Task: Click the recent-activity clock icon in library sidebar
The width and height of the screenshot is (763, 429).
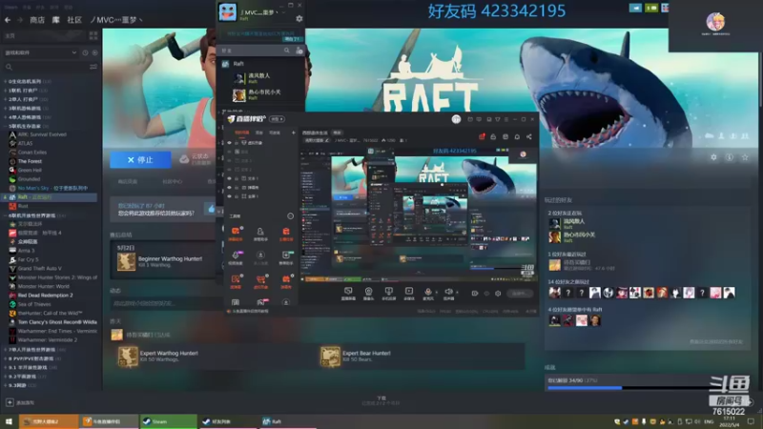Action: click(x=85, y=52)
